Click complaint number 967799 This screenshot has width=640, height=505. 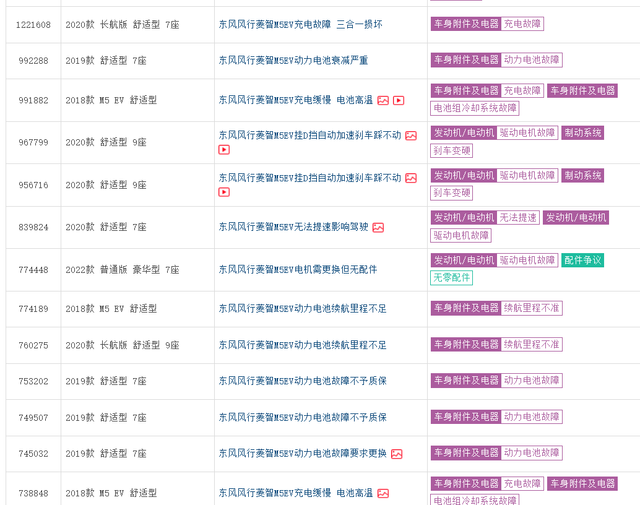(x=33, y=142)
